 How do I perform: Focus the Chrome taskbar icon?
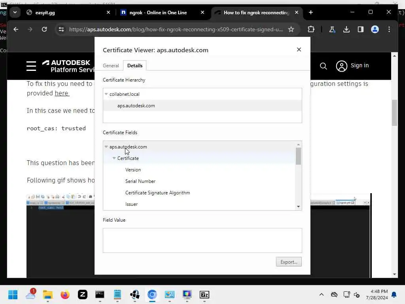coord(152,294)
